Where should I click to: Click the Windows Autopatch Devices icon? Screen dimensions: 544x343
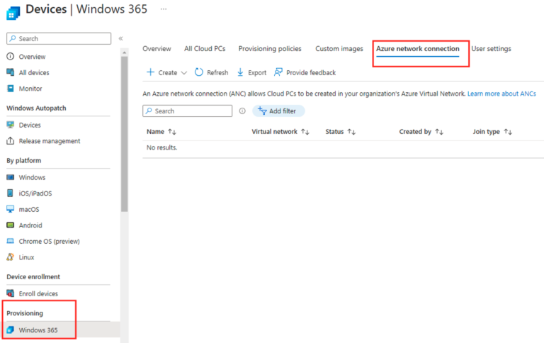click(x=11, y=125)
